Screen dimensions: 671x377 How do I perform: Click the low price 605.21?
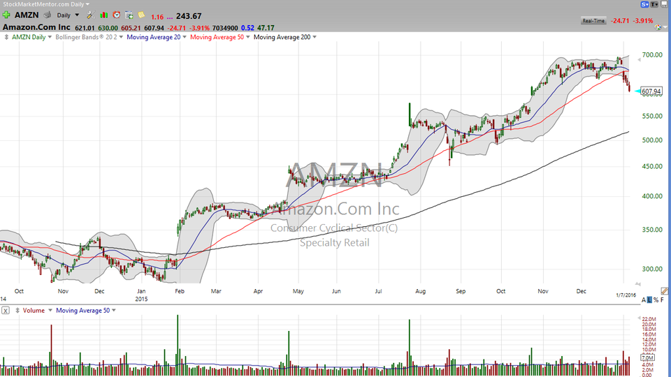[131, 28]
